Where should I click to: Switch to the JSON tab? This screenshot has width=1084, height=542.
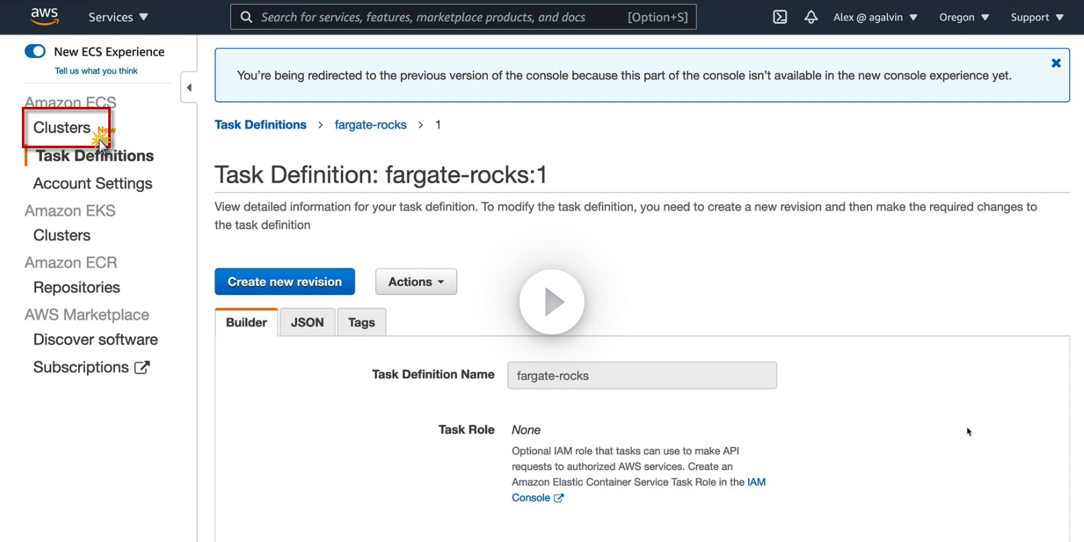[x=307, y=323]
